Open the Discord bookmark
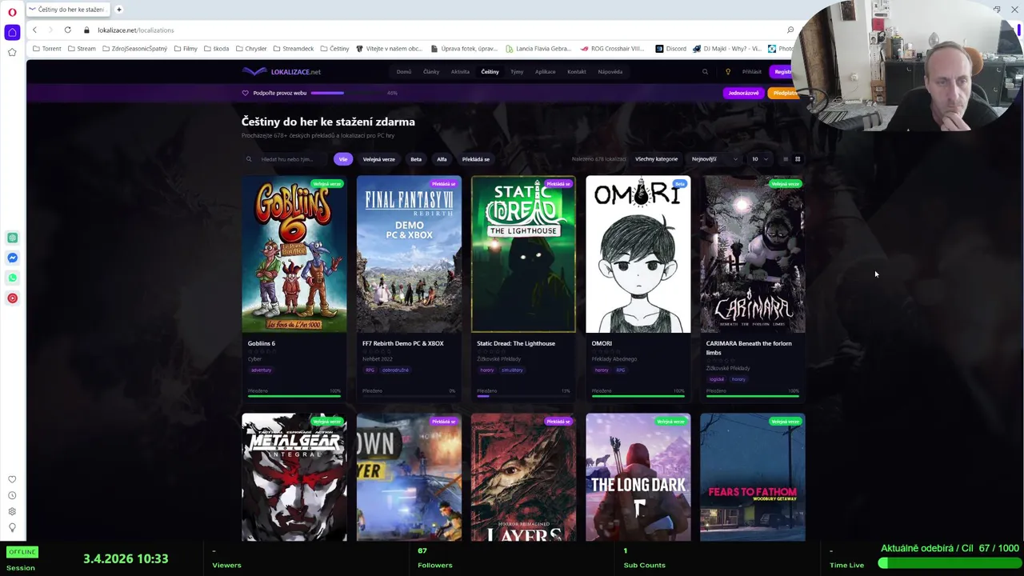The width and height of the screenshot is (1024, 576). click(670, 49)
